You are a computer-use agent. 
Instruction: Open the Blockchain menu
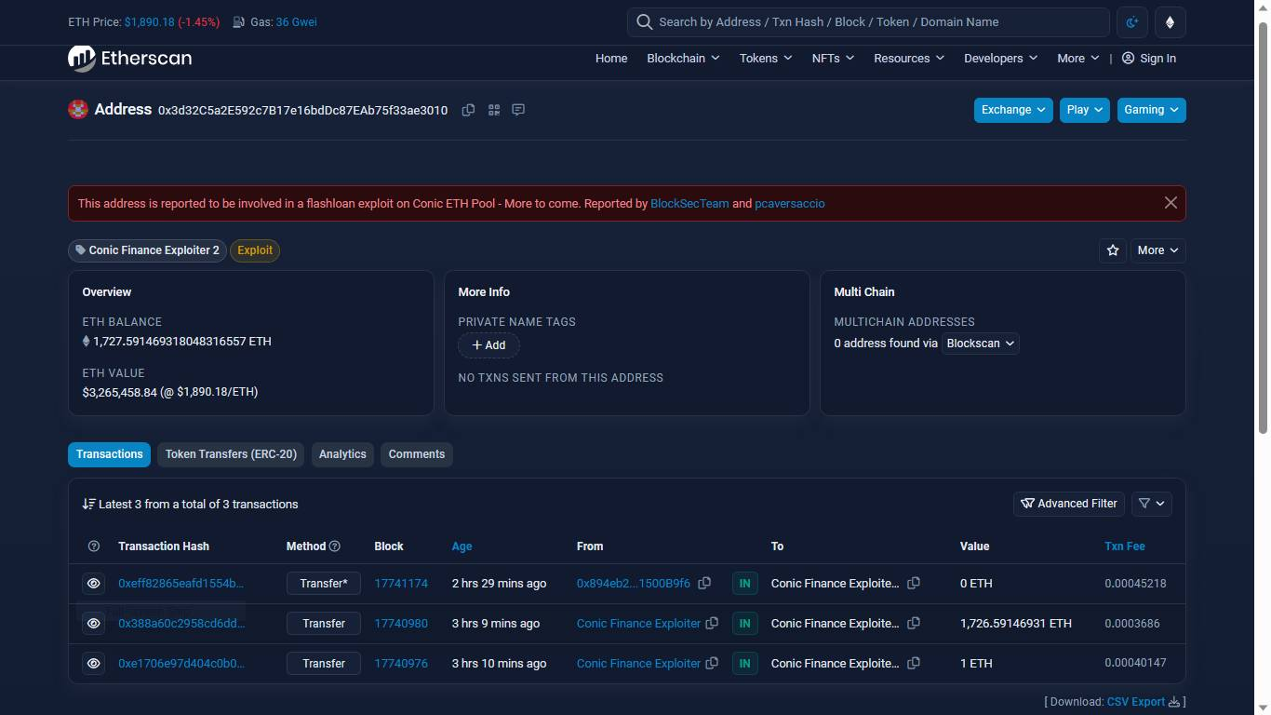click(683, 59)
